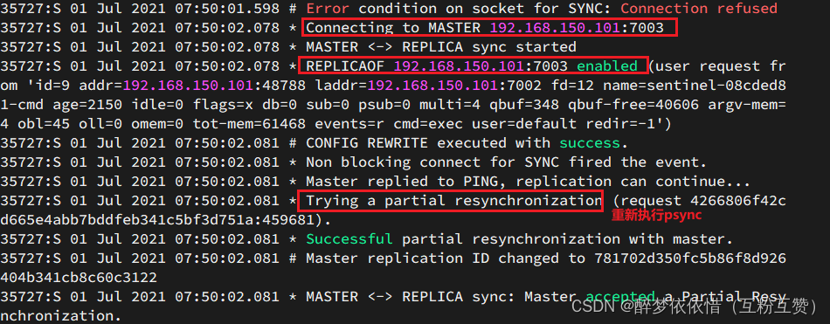Click 'Master replied to PING' log line

point(529,182)
